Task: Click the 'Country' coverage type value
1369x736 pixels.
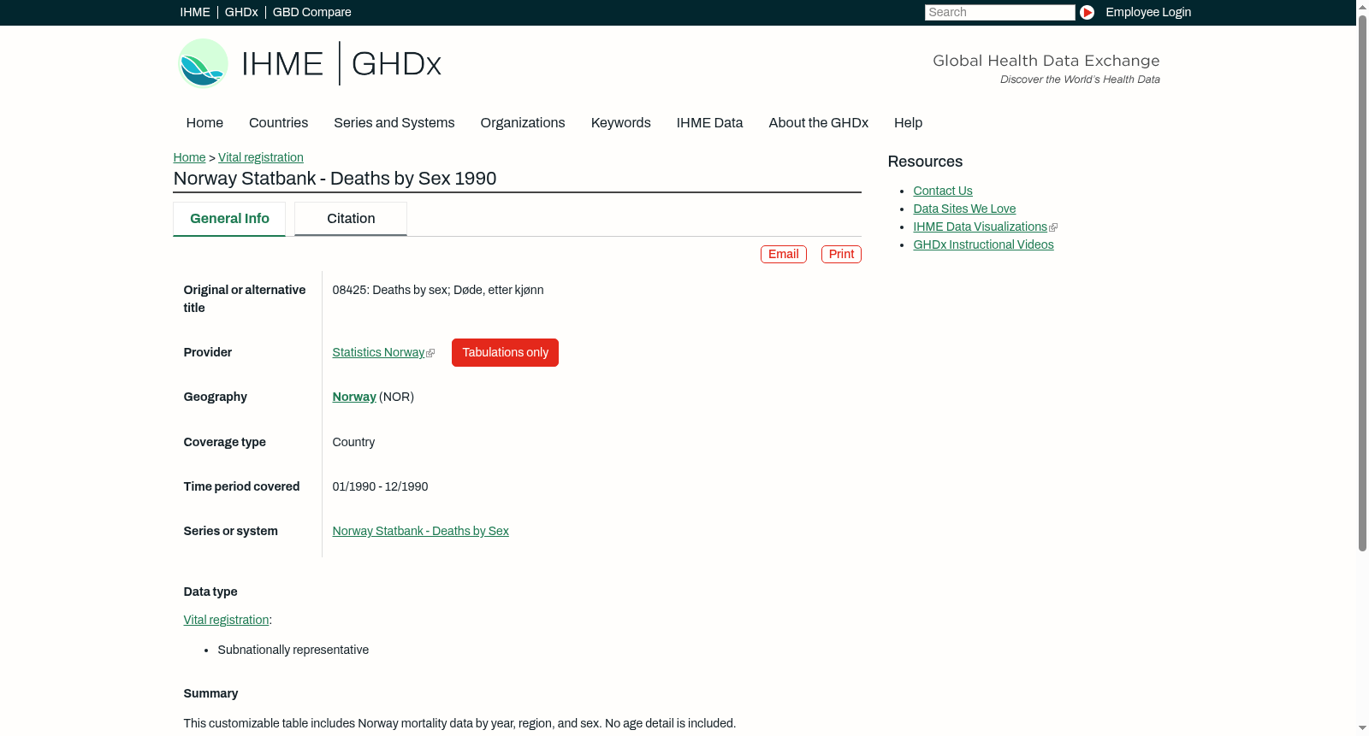Action: pos(353,442)
